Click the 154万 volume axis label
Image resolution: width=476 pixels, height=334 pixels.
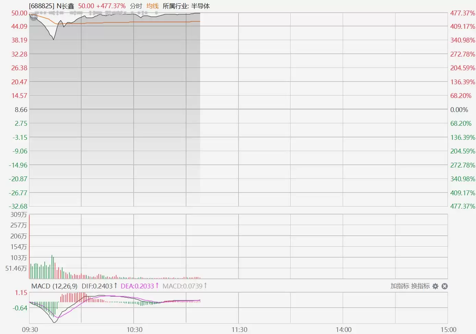coord(19,247)
